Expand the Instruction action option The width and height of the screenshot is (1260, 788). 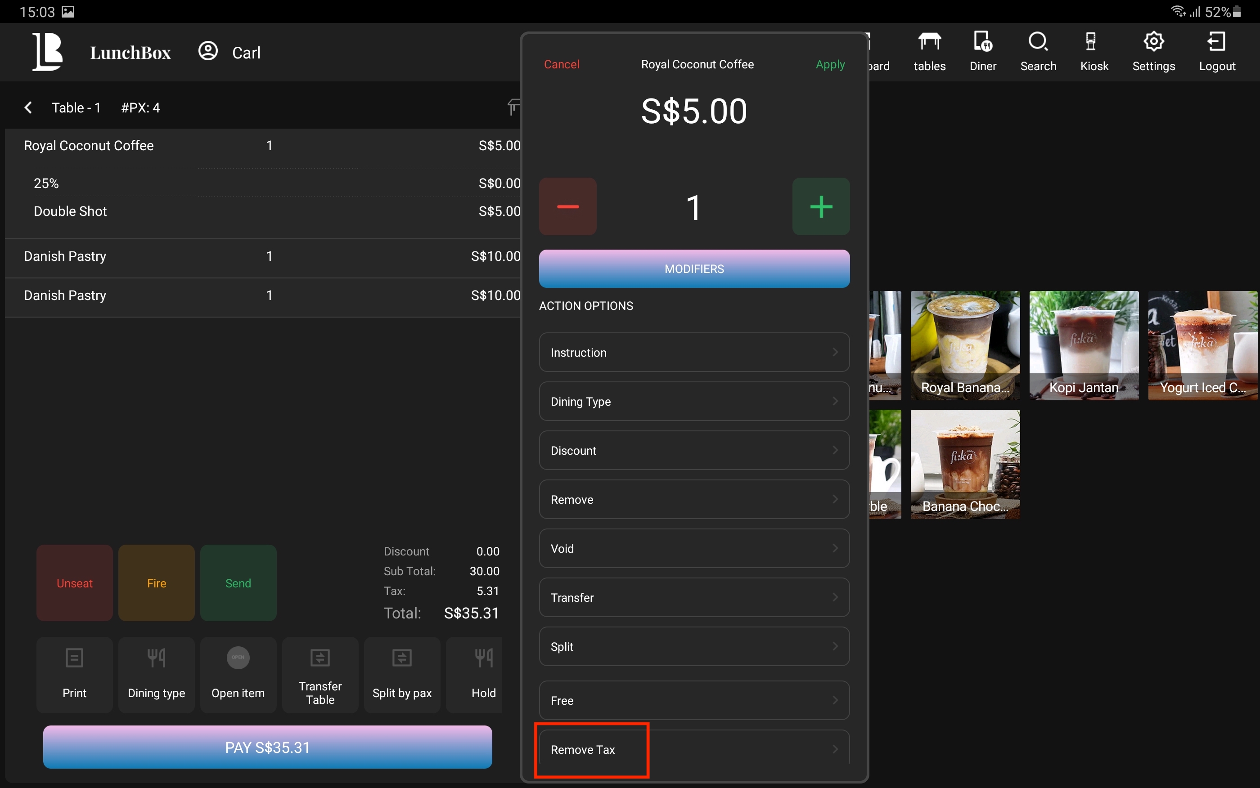point(694,352)
